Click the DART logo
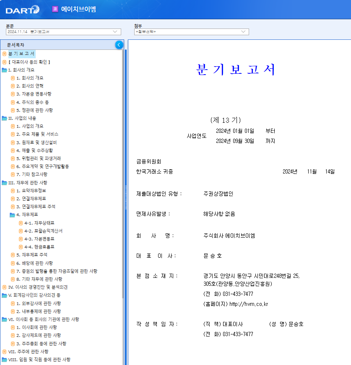 tap(23, 10)
